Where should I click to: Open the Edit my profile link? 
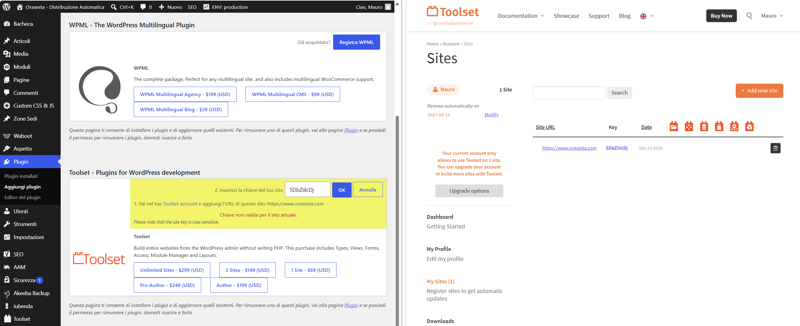point(445,259)
